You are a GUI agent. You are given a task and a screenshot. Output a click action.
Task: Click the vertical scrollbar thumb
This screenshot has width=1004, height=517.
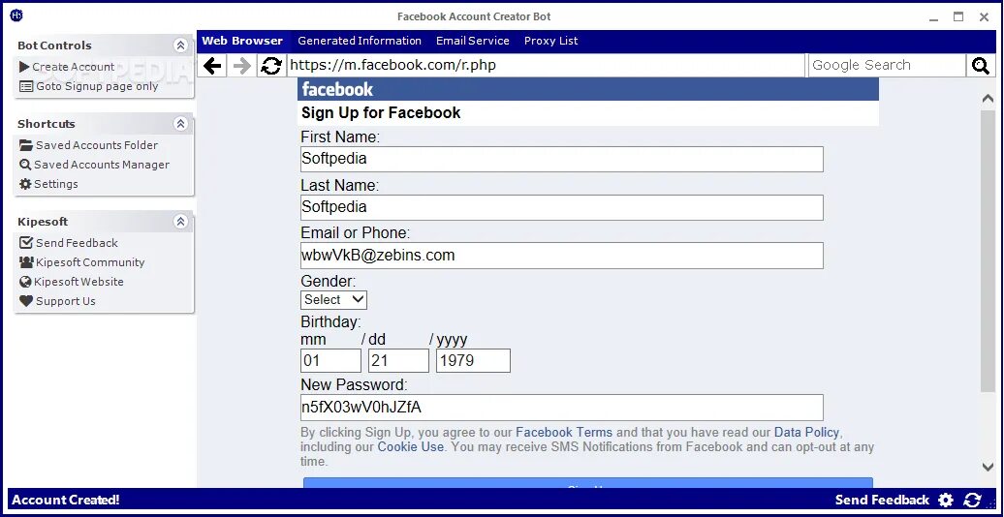pyautogui.click(x=988, y=251)
